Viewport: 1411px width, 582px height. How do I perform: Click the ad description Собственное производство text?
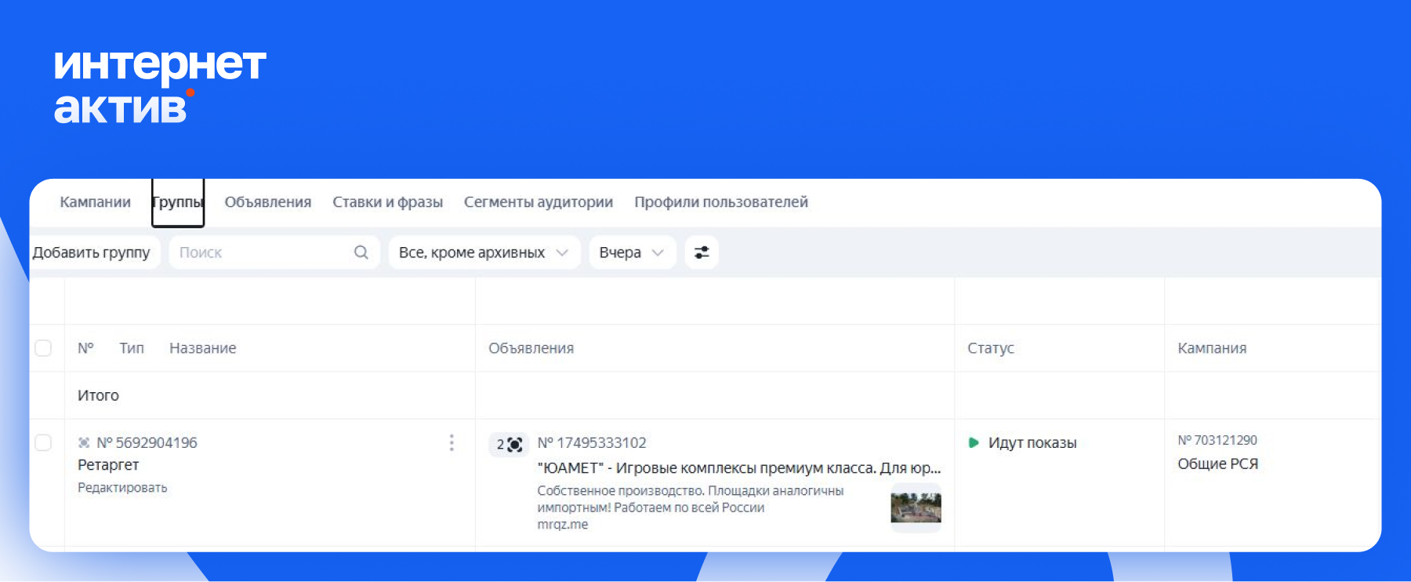point(691,499)
